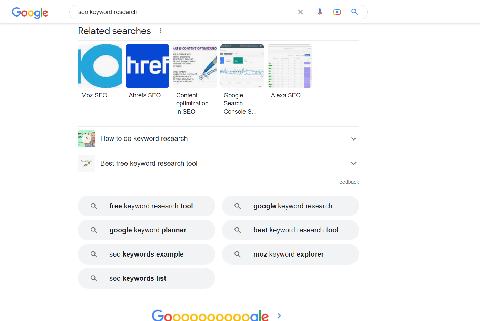Click the Alexa SEO label
The image size is (480, 321).
point(286,95)
